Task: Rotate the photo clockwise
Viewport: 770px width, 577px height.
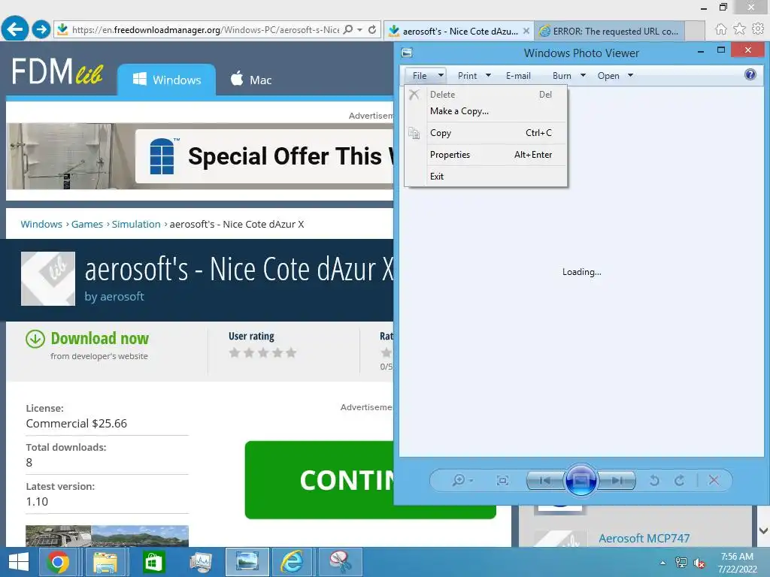Action: (x=679, y=480)
